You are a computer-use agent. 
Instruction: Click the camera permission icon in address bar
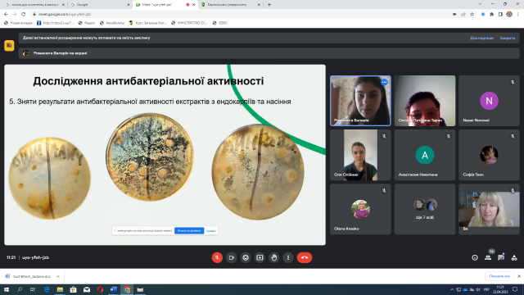coord(454,14)
